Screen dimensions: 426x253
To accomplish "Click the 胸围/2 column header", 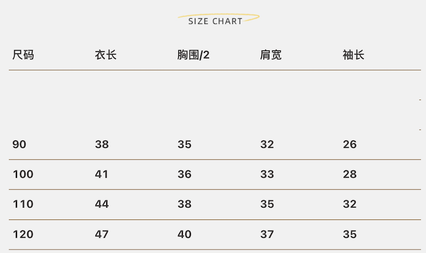I will tap(193, 55).
